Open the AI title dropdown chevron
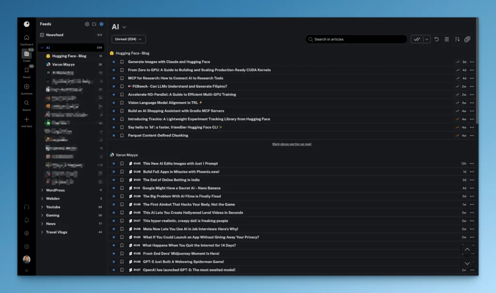The image size is (496, 293). (x=124, y=27)
